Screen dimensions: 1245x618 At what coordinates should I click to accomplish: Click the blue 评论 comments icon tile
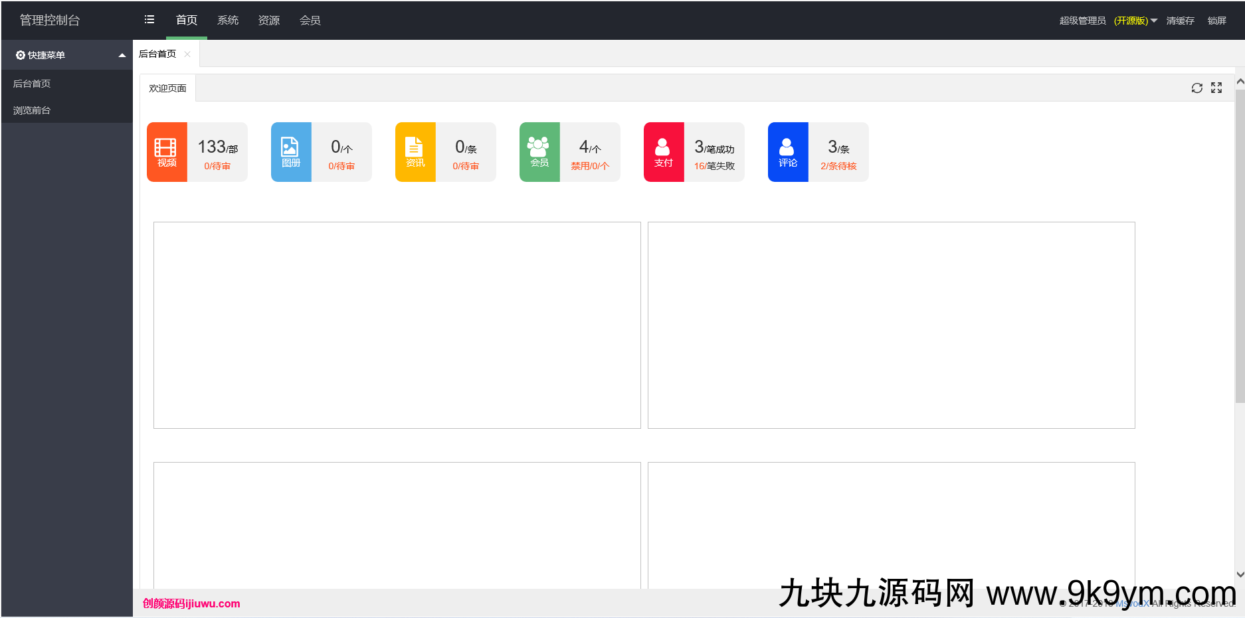pyautogui.click(x=788, y=152)
